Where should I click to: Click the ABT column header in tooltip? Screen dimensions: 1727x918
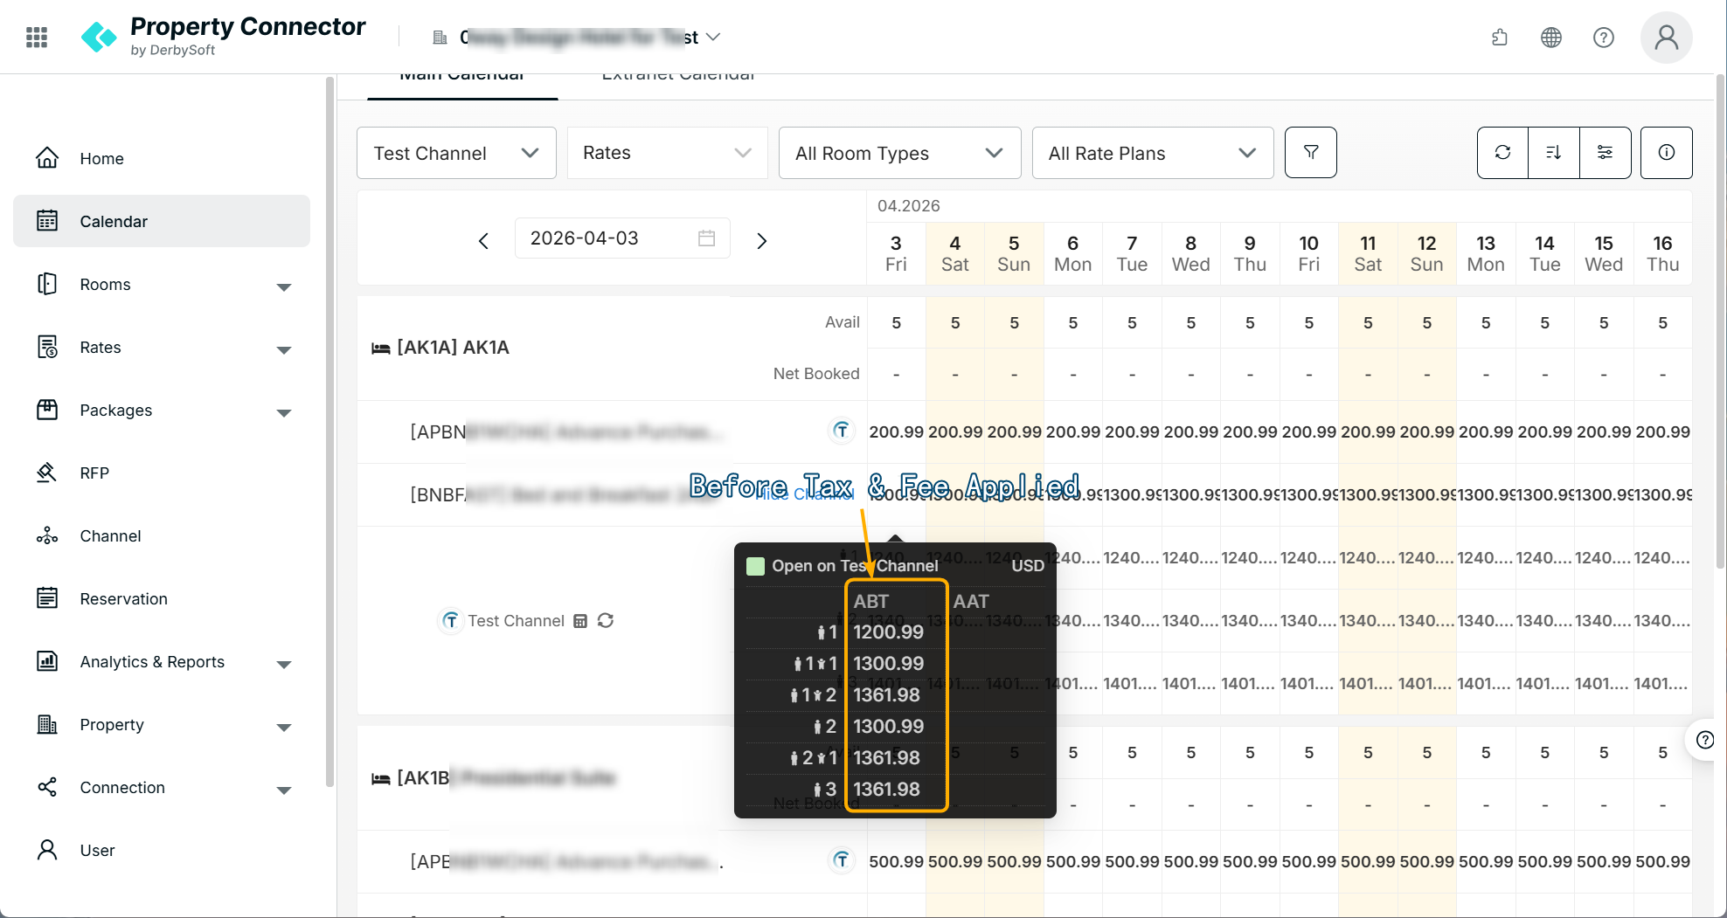(870, 601)
